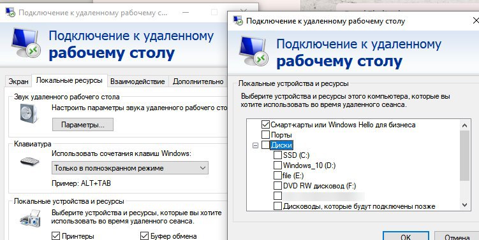This screenshot has width=479, height=240.
Task: Select the Диски tree item label
Action: tap(282, 145)
